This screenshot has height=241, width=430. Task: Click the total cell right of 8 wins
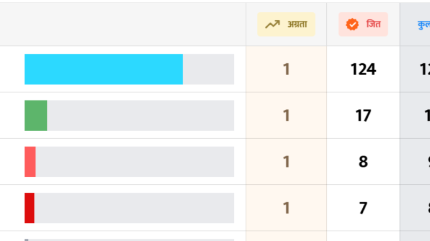click(x=426, y=162)
